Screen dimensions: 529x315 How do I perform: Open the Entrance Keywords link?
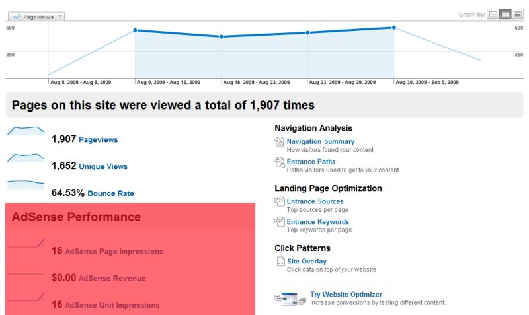(317, 222)
